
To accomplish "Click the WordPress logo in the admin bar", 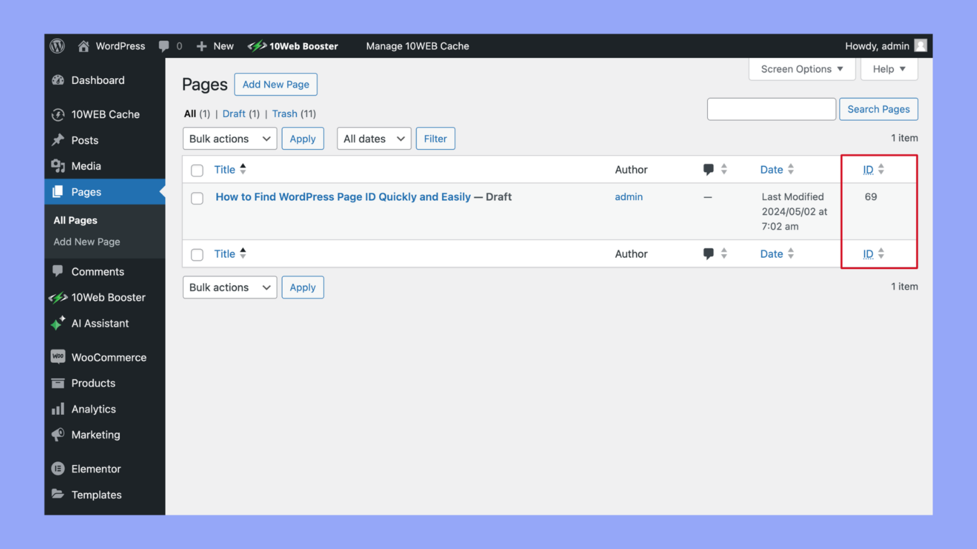I will [57, 45].
